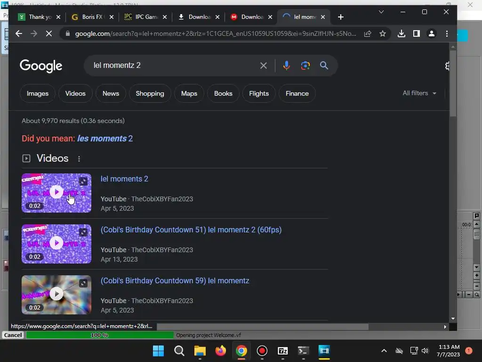Open the Windows Start menu

pos(158,351)
